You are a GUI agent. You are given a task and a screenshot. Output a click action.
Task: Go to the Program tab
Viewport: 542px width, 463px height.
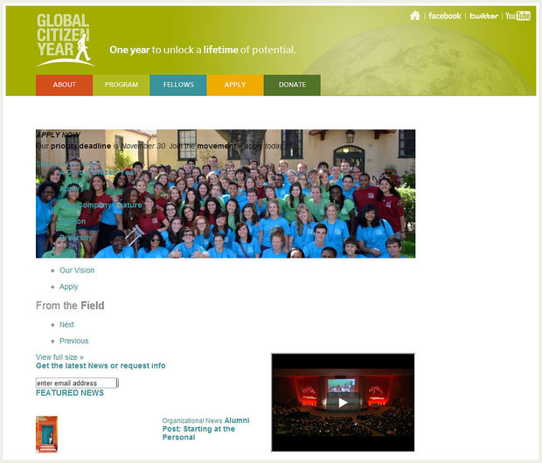point(122,85)
